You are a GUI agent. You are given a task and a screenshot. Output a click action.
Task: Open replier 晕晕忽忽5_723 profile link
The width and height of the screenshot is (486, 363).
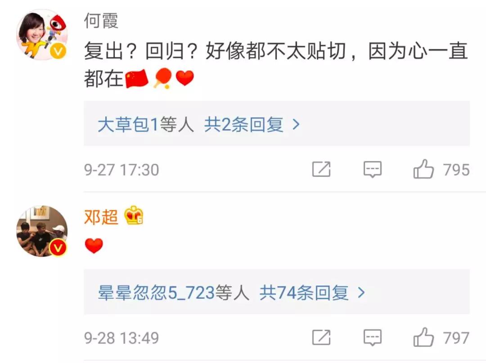157,293
